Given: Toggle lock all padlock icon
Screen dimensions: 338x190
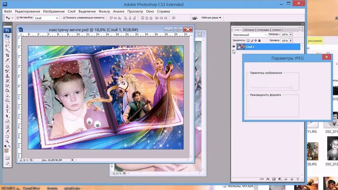Looking at the screenshot, I should (x=259, y=40).
